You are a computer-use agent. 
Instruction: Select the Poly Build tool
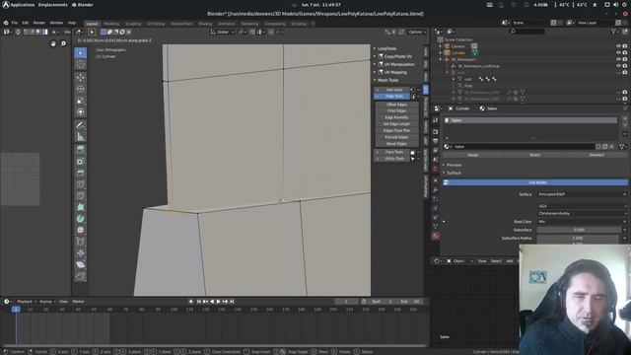point(81,207)
